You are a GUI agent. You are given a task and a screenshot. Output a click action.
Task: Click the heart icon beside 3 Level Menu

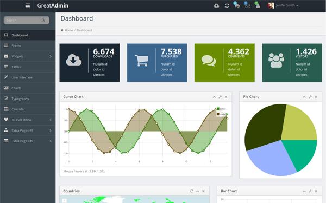[6, 120]
